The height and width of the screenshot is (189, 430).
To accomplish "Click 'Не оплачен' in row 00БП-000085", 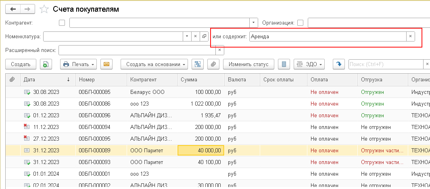I will click(x=324, y=92).
